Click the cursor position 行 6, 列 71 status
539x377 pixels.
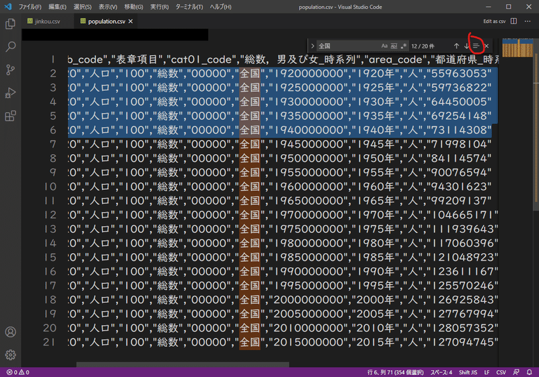tap(395, 372)
